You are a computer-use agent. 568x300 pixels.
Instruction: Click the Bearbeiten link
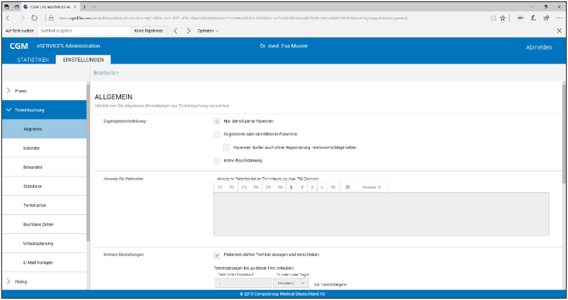coord(106,72)
